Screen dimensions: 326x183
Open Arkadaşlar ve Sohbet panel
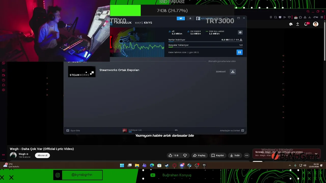tap(232, 130)
